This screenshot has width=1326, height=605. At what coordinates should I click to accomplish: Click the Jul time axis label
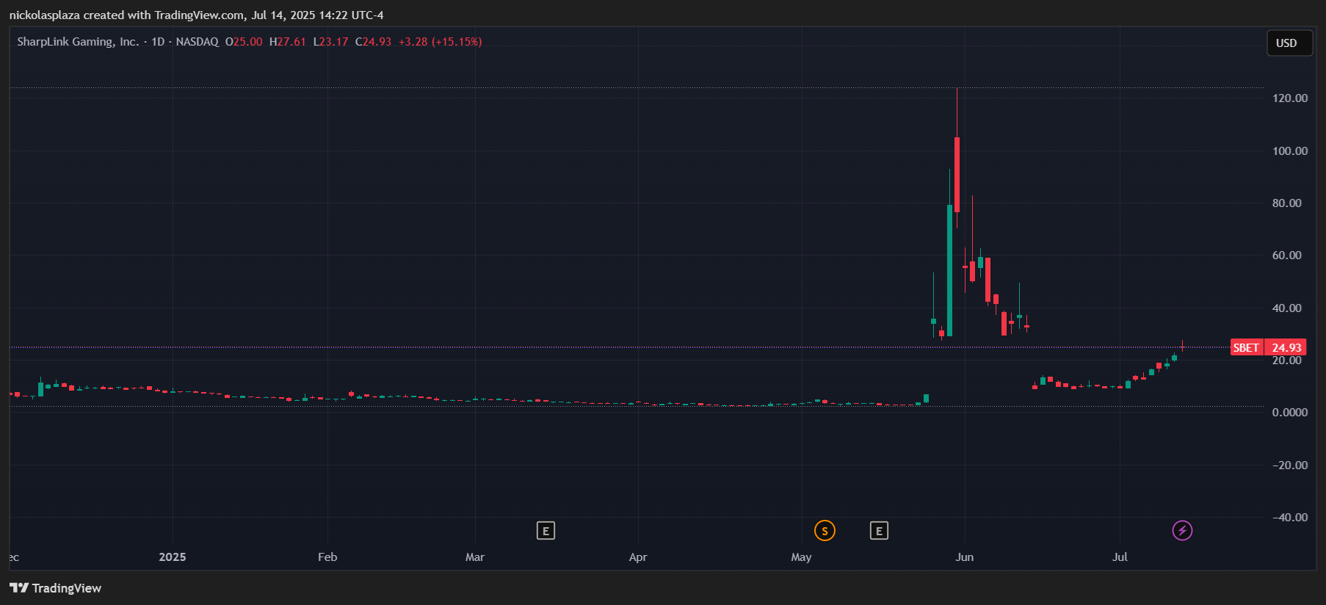click(1120, 557)
